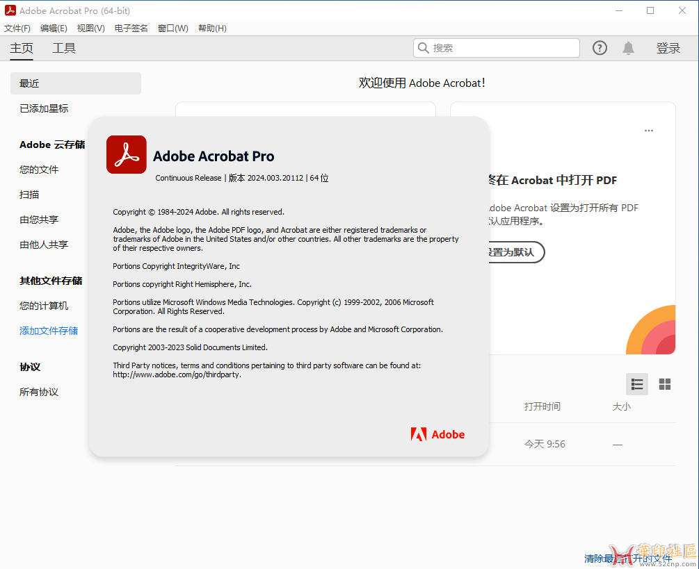Open the 文件(F) menu
The height and width of the screenshot is (569, 699).
tap(17, 28)
